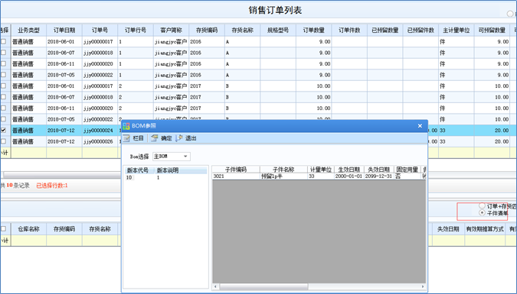Click 子件编码 column header in BOM dialog
Image resolution: width=517 pixels, height=294 pixels.
tap(236, 170)
